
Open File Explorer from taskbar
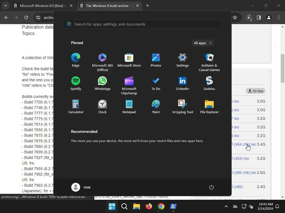[136, 206]
